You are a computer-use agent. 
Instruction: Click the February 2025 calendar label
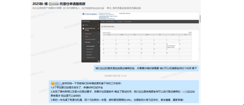106,32
